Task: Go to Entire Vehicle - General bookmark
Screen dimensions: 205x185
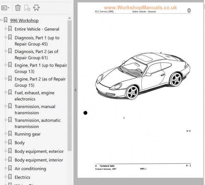Action: click(x=37, y=29)
